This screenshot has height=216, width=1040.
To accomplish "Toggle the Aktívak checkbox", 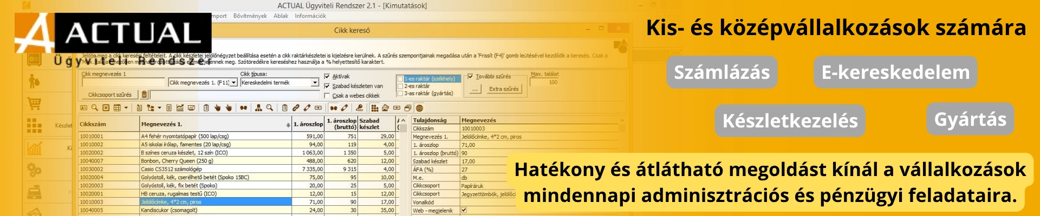I will [x=327, y=77].
